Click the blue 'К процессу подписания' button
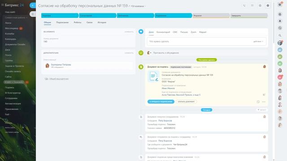This screenshot has width=287, height=161. pos(161,102)
